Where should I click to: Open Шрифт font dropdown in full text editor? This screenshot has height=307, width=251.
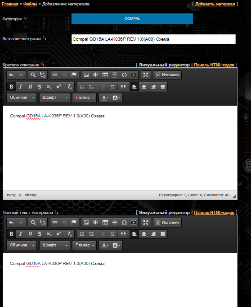(x=54, y=245)
